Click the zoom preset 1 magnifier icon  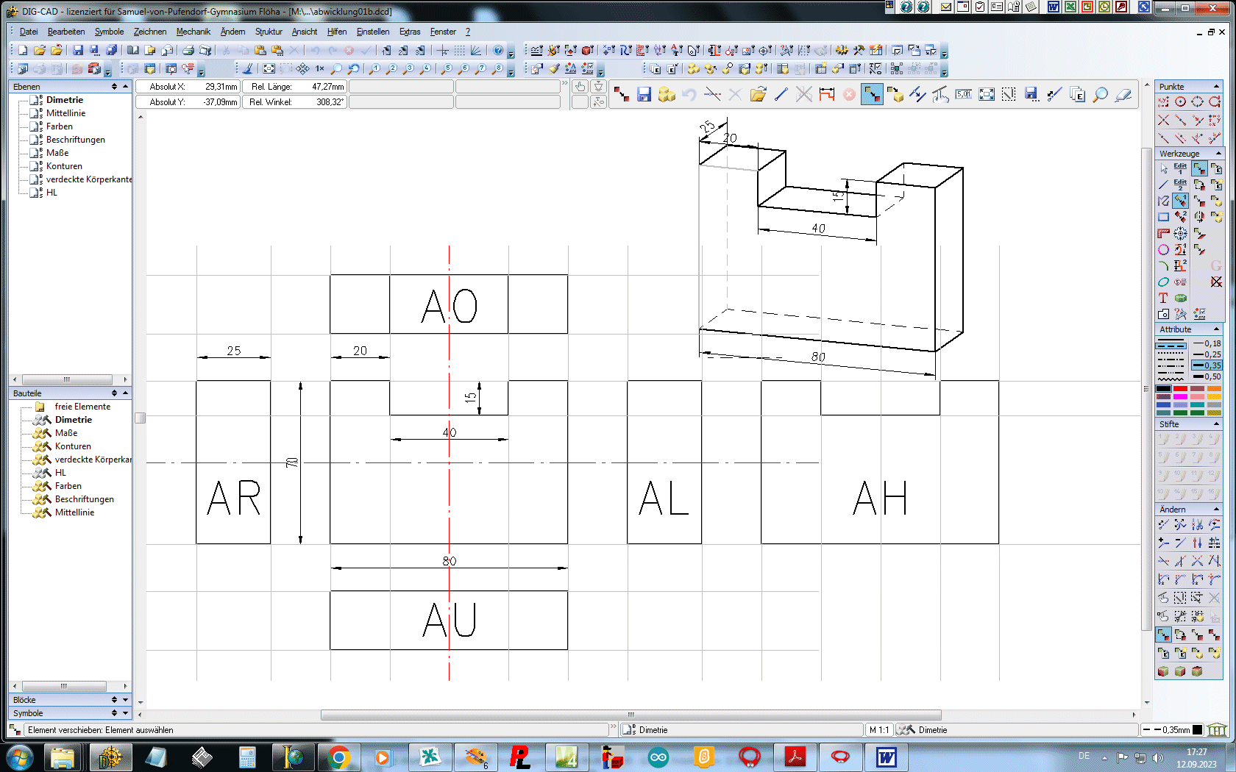(x=374, y=68)
